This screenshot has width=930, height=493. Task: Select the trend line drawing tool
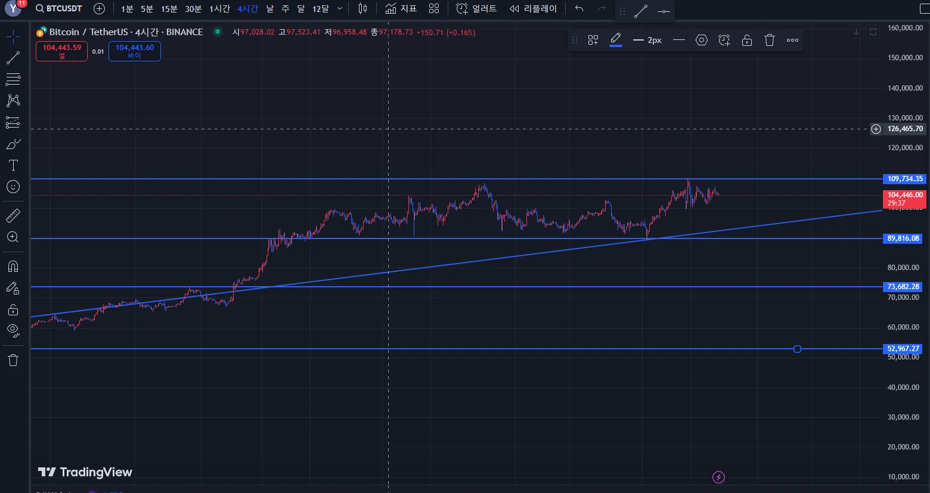click(13, 58)
